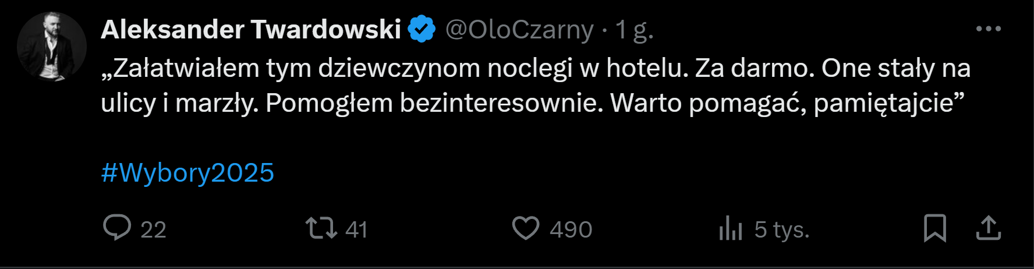Click the repost count 41

(x=356, y=229)
